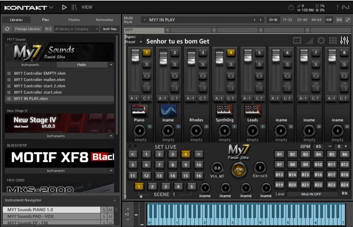
Task: Toggle the round FX button
Action: coord(239,170)
